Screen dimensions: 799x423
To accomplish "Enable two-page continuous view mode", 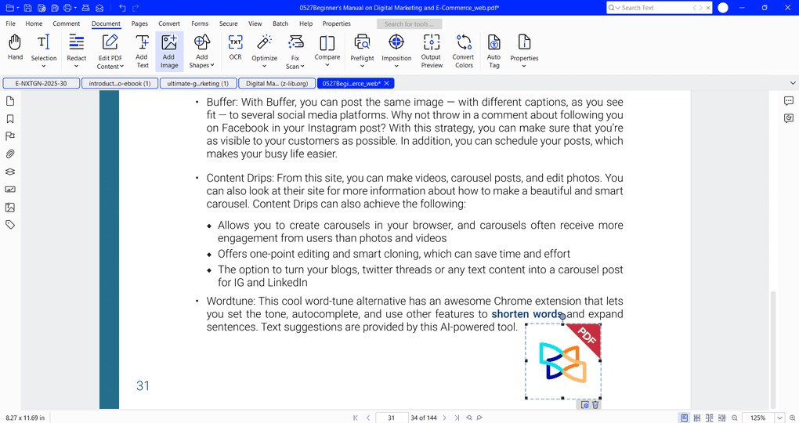I will click(721, 418).
